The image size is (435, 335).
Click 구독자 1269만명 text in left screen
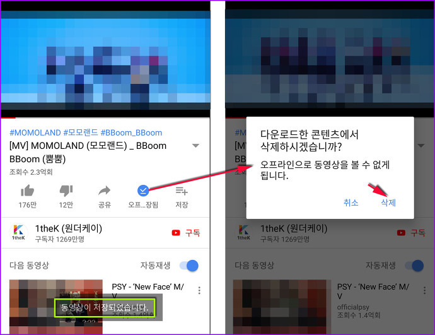point(60,239)
